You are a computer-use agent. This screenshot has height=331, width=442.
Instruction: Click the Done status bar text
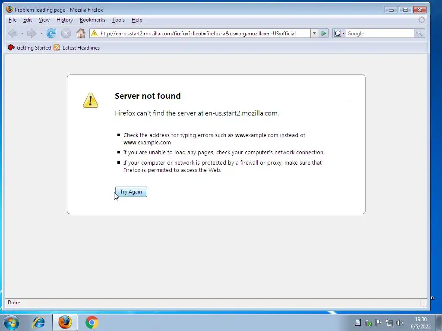[14, 303]
